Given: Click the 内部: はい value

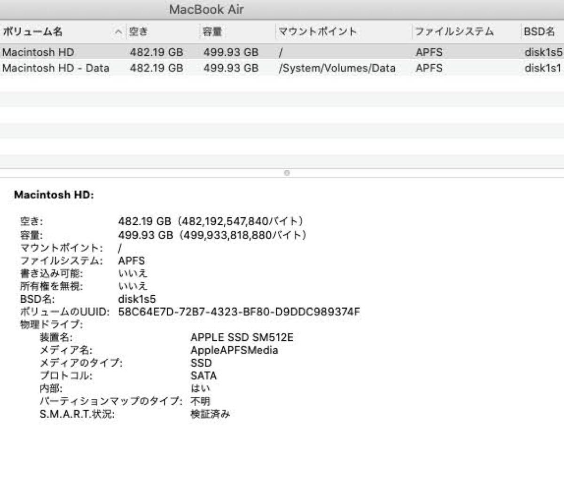Looking at the screenshot, I should click(200, 388).
